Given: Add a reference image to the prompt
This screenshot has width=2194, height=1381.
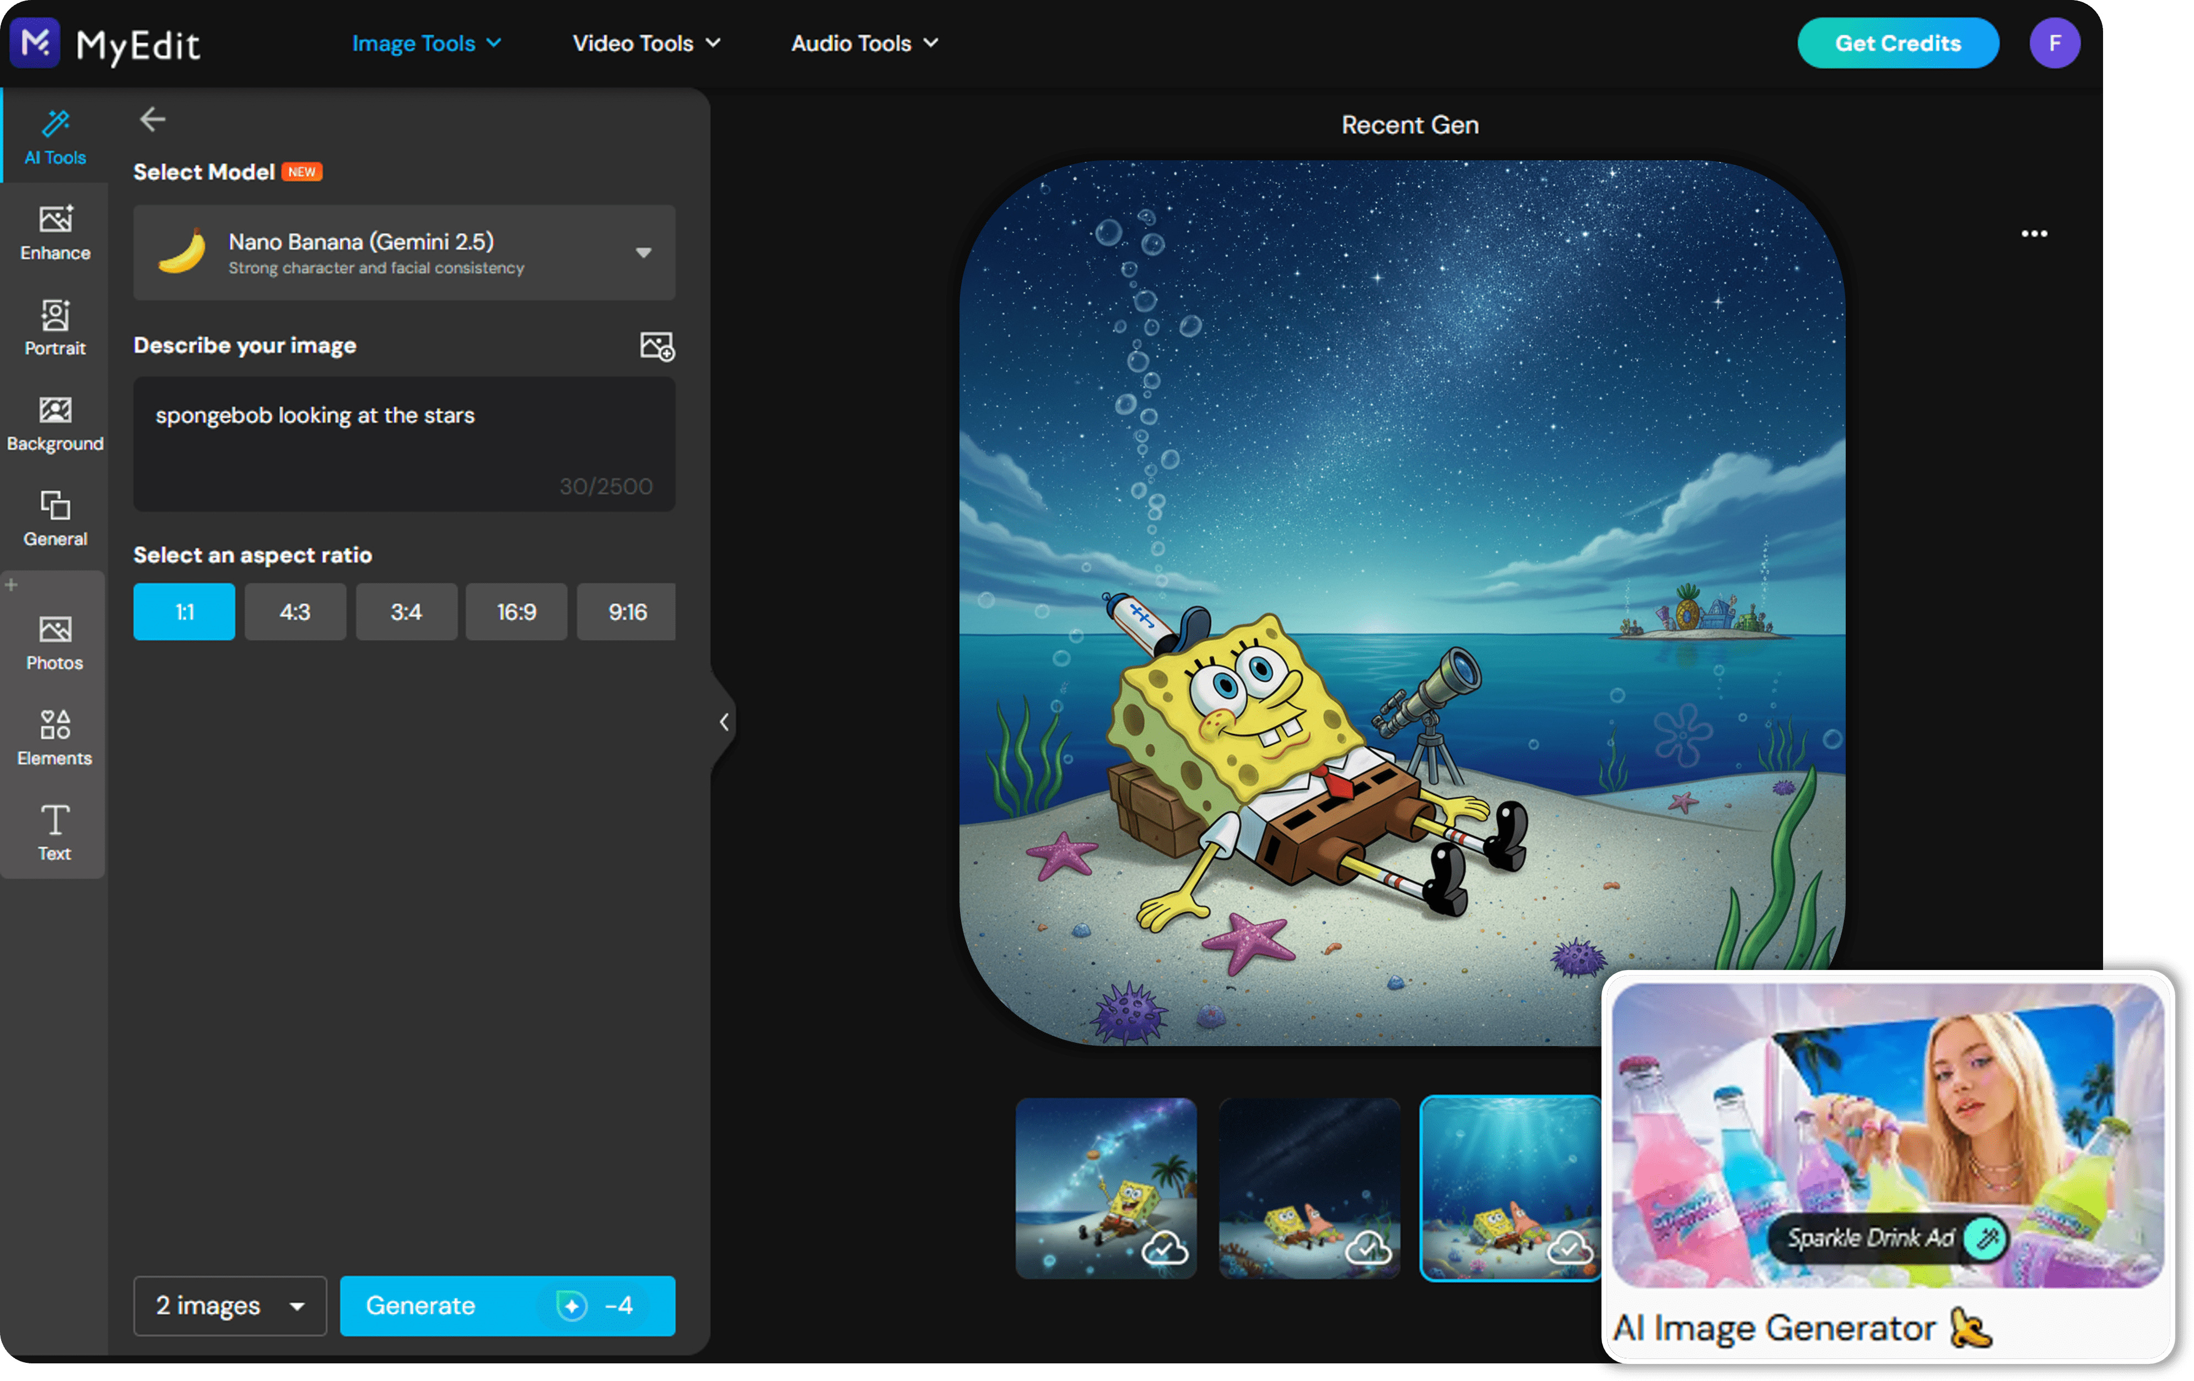Looking at the screenshot, I should 655,345.
